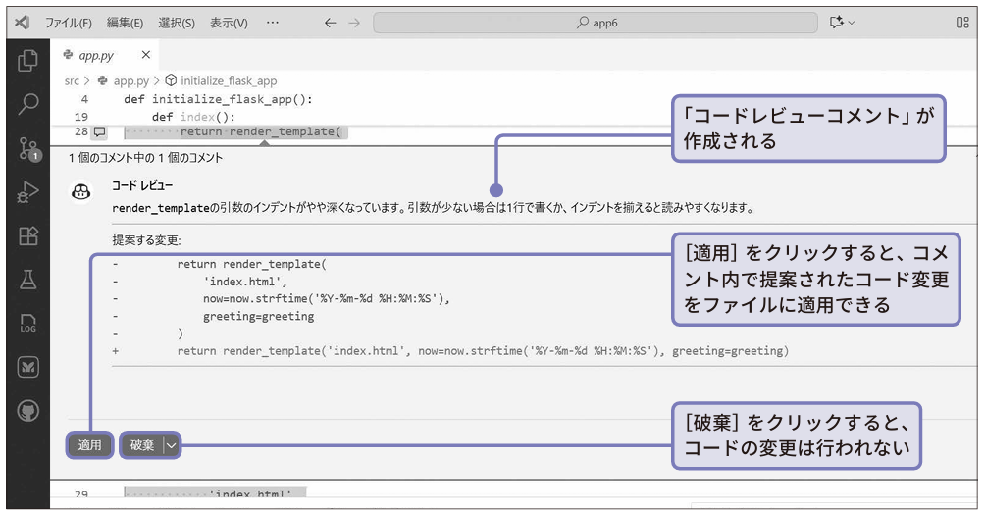Click line 28 'return render_template('
The height and width of the screenshot is (517, 985).
260,131
